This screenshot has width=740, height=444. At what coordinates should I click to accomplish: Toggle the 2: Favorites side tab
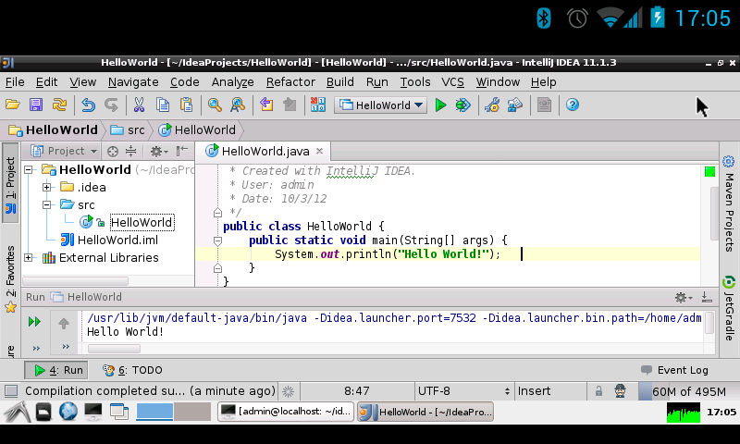click(x=10, y=278)
